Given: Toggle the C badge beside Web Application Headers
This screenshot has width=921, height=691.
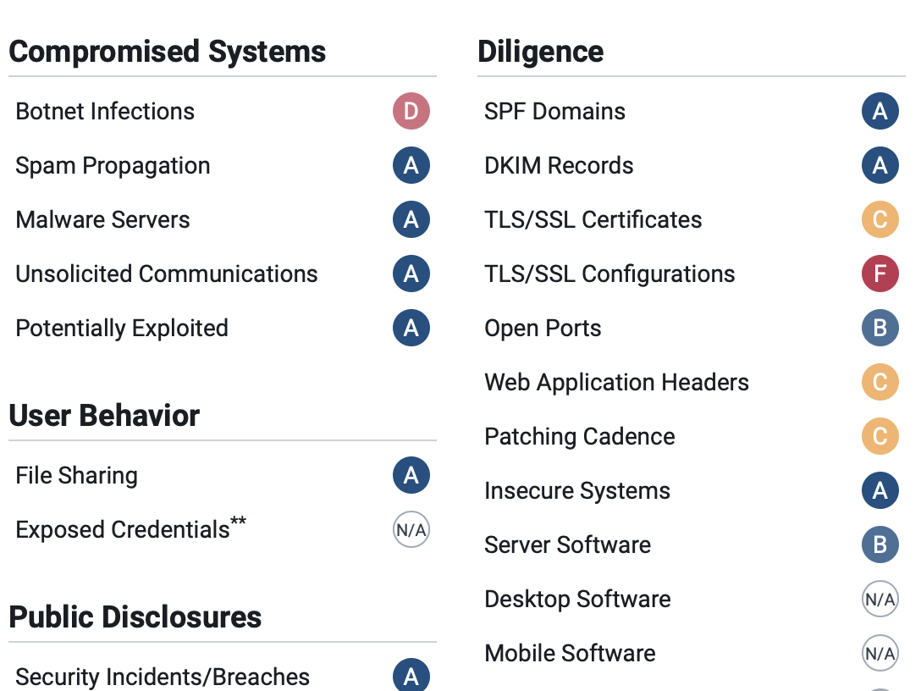Looking at the screenshot, I should (880, 382).
